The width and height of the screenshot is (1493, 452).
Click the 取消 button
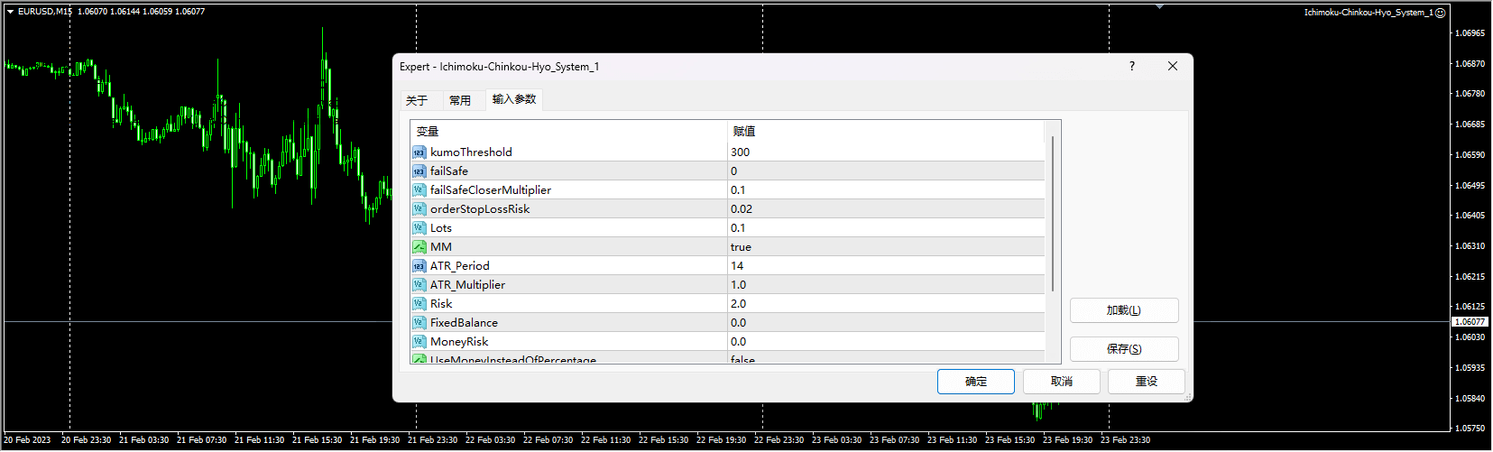pos(1062,382)
